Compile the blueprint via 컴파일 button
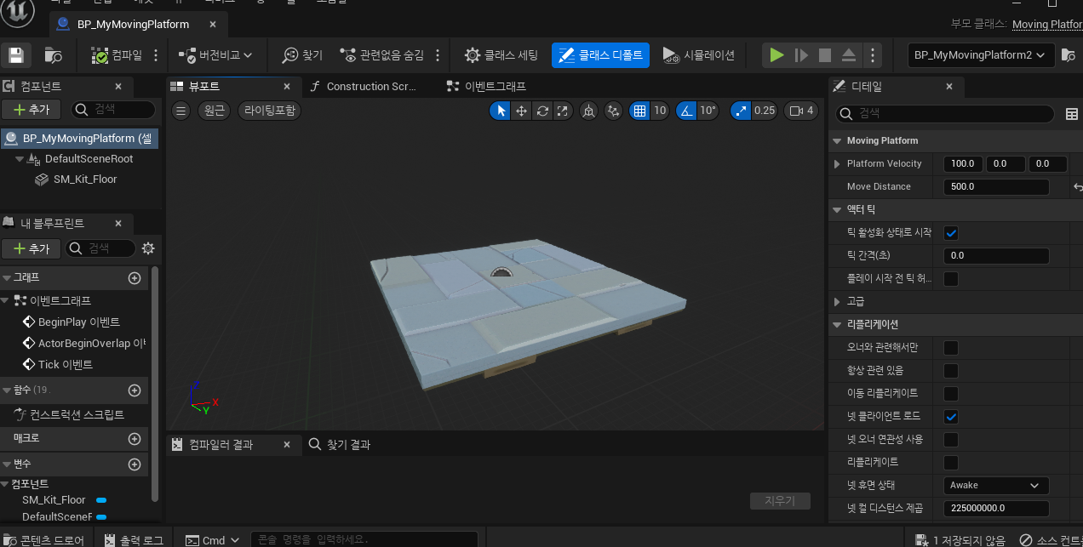Viewport: 1083px width, 547px height. click(x=117, y=55)
